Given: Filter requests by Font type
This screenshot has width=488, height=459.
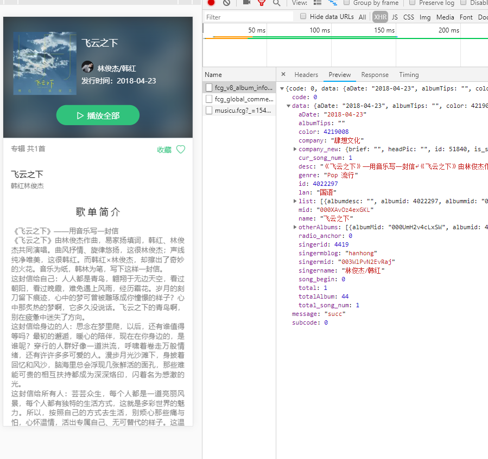Looking at the screenshot, I should click(466, 17).
